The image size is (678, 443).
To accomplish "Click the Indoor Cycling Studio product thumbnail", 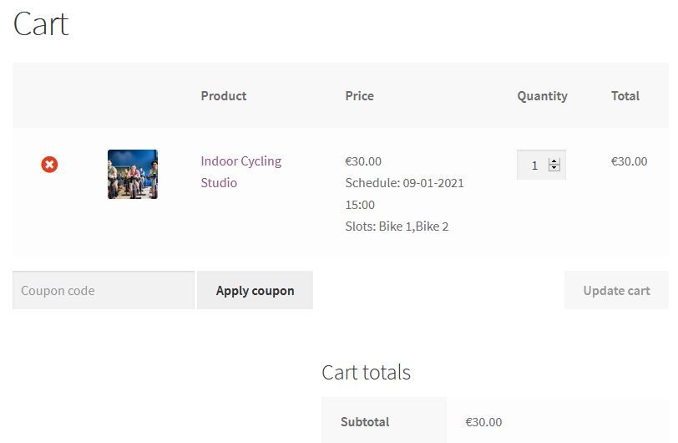I will 132,174.
